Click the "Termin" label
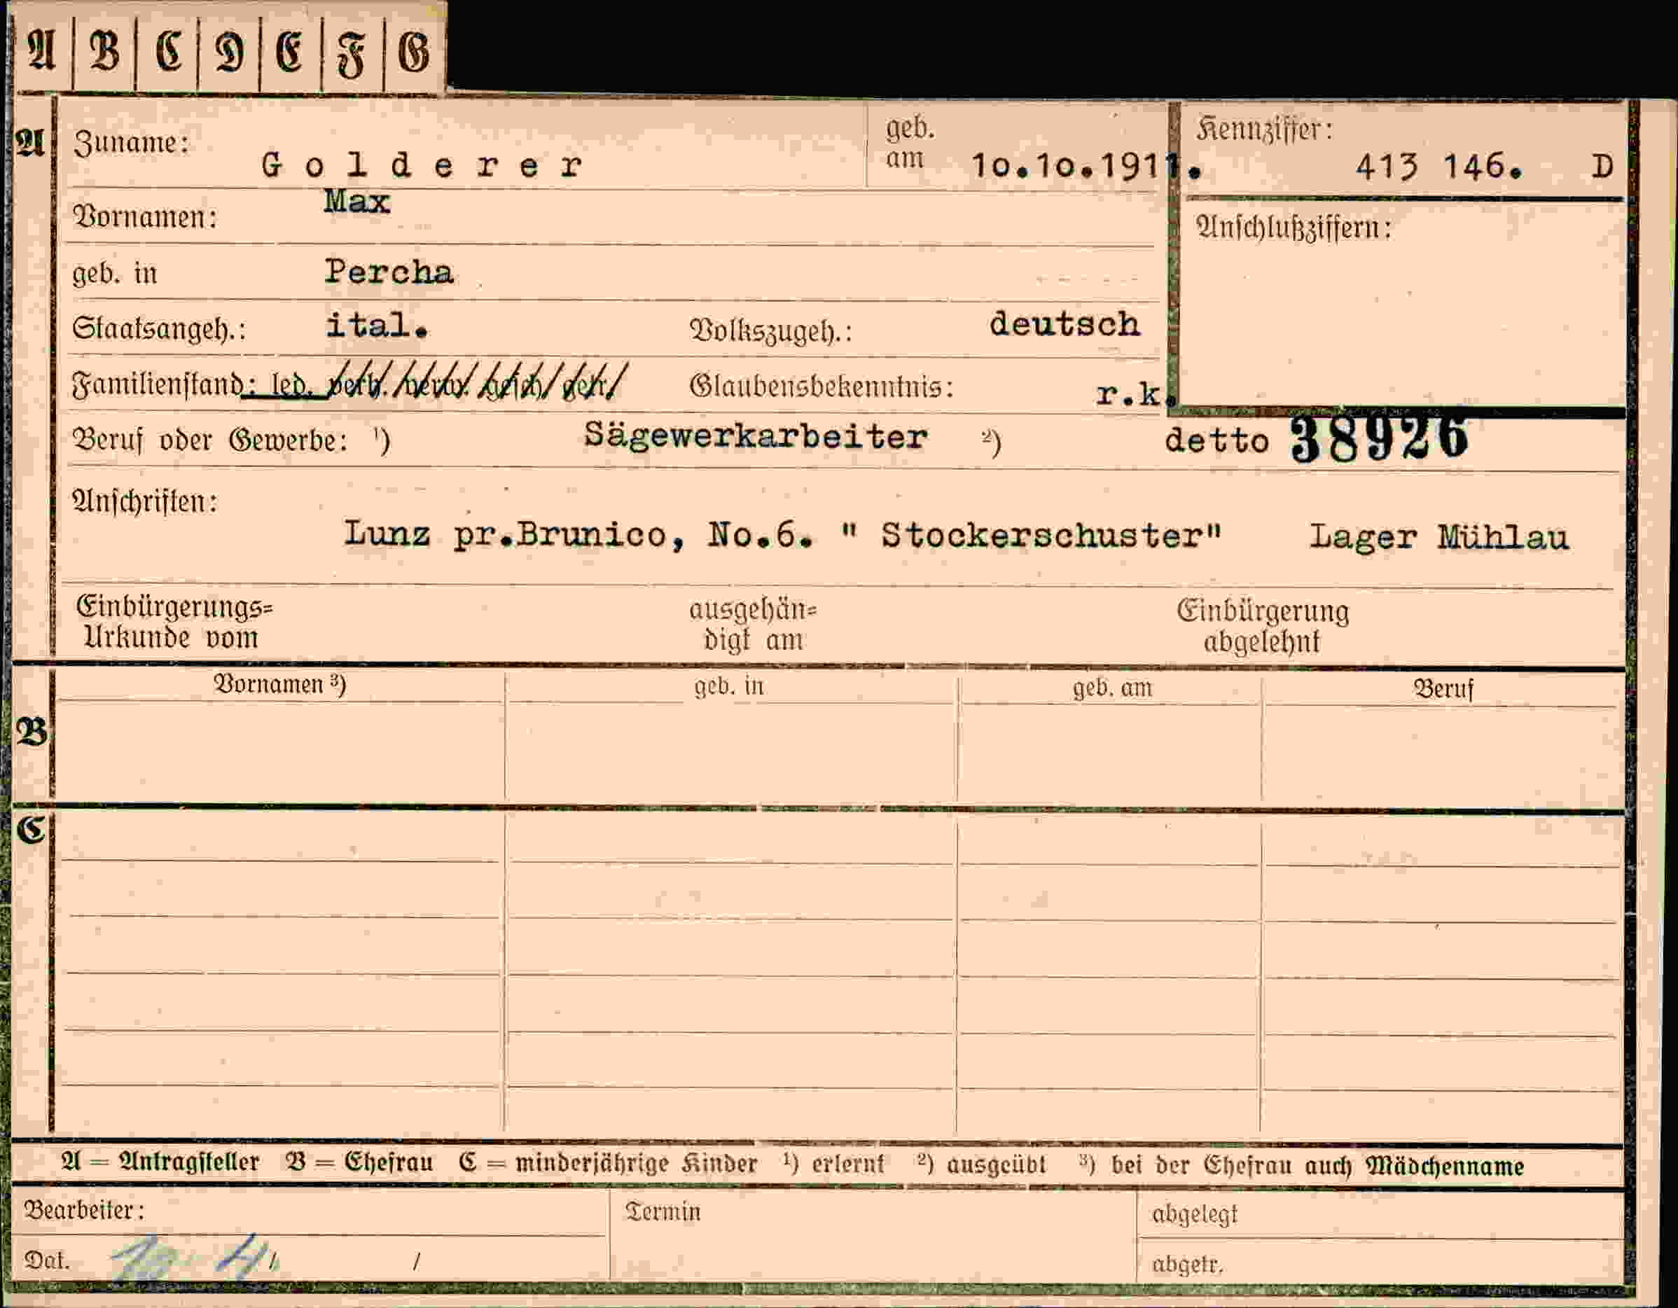This screenshot has width=1678, height=1308. point(663,1212)
